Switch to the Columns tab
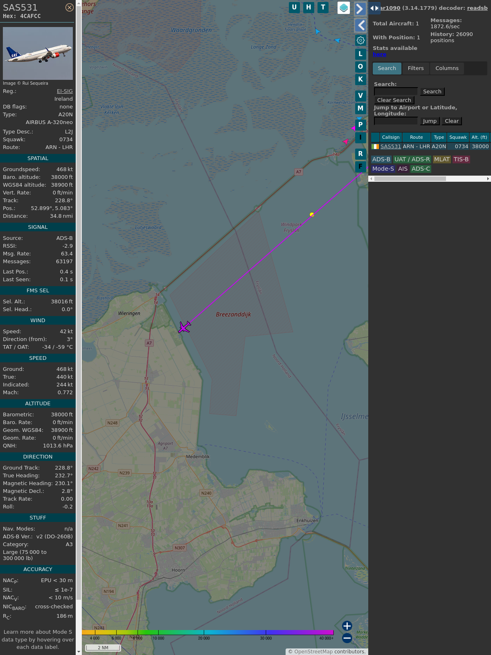The width and height of the screenshot is (491, 655). 447,68
